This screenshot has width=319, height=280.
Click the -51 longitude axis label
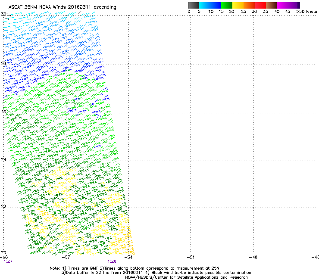191,257
